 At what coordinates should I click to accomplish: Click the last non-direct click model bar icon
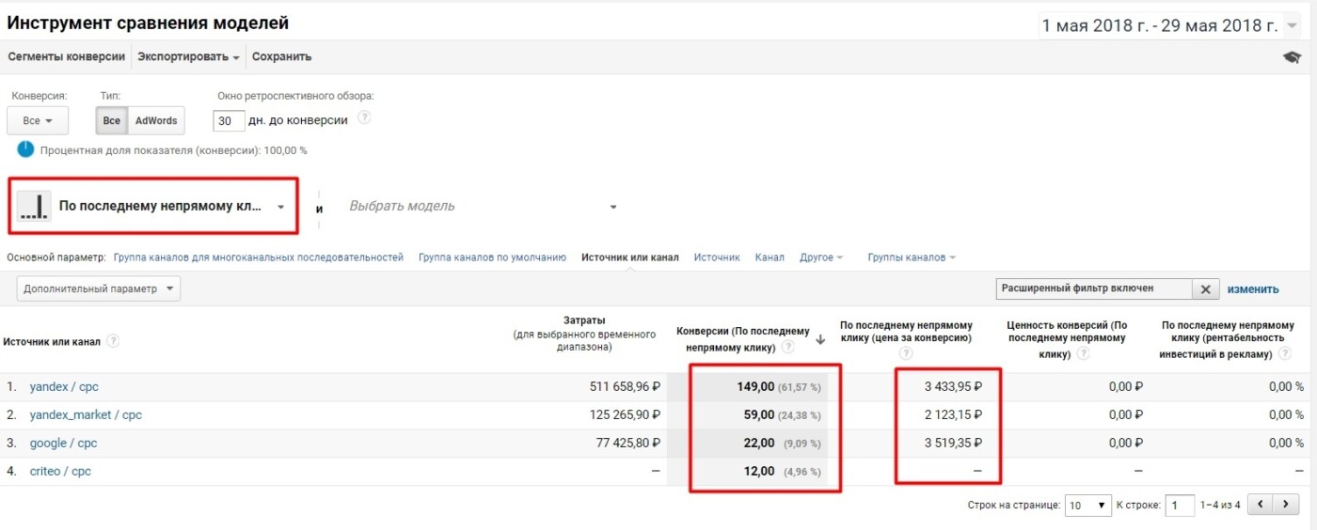pos(35,206)
